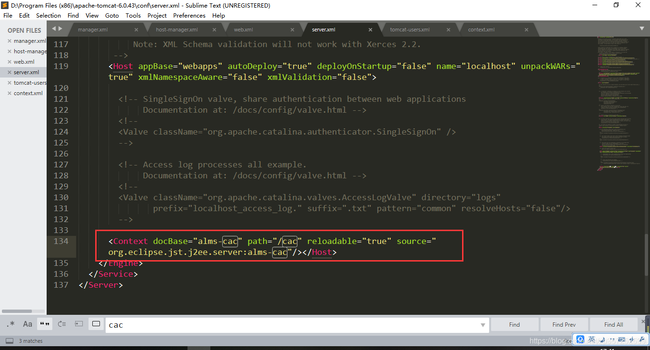Toggle whole word matching in find bar
Image resolution: width=650 pixels, height=350 pixels.
pos(44,324)
